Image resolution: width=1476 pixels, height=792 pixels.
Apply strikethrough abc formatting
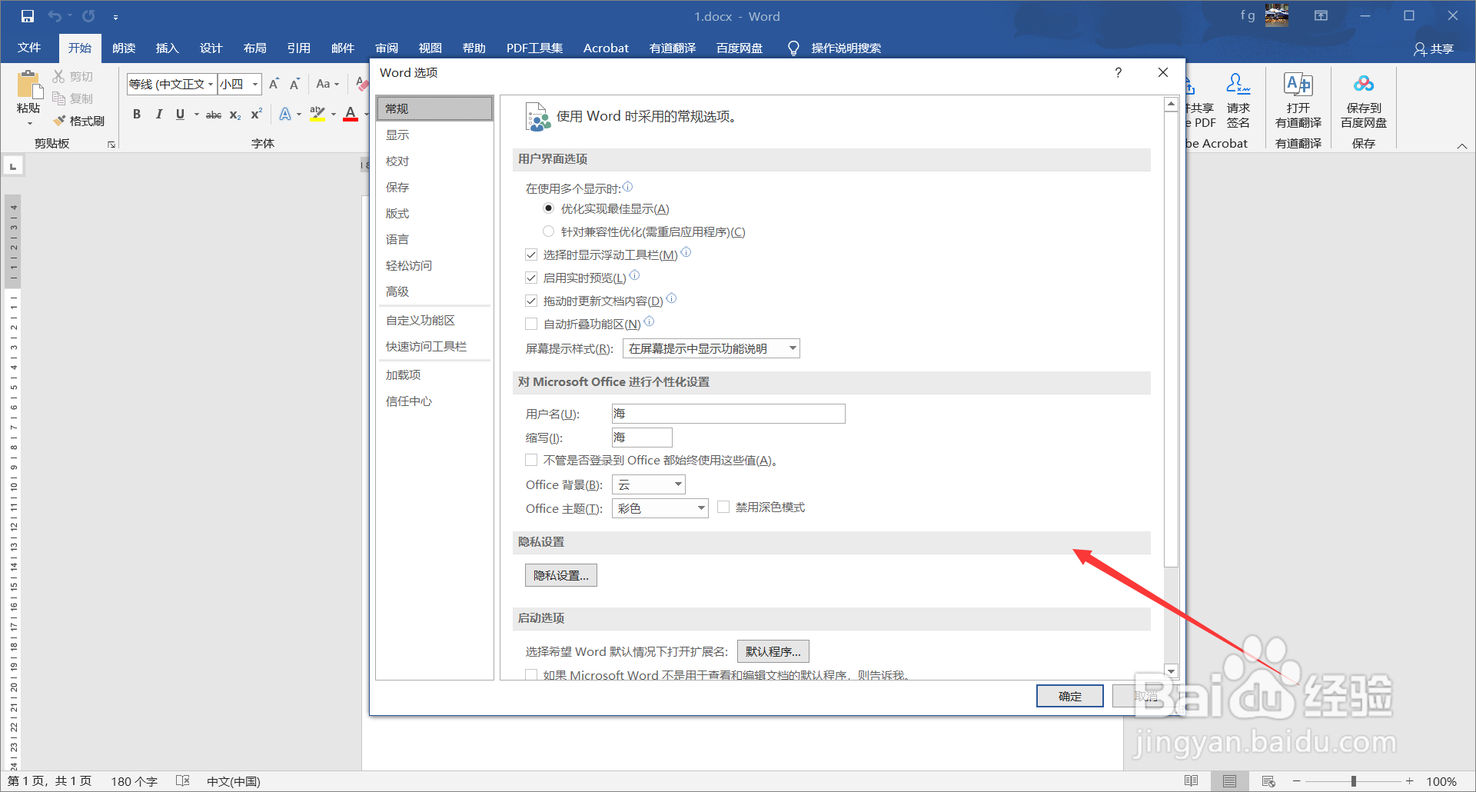coord(214,115)
